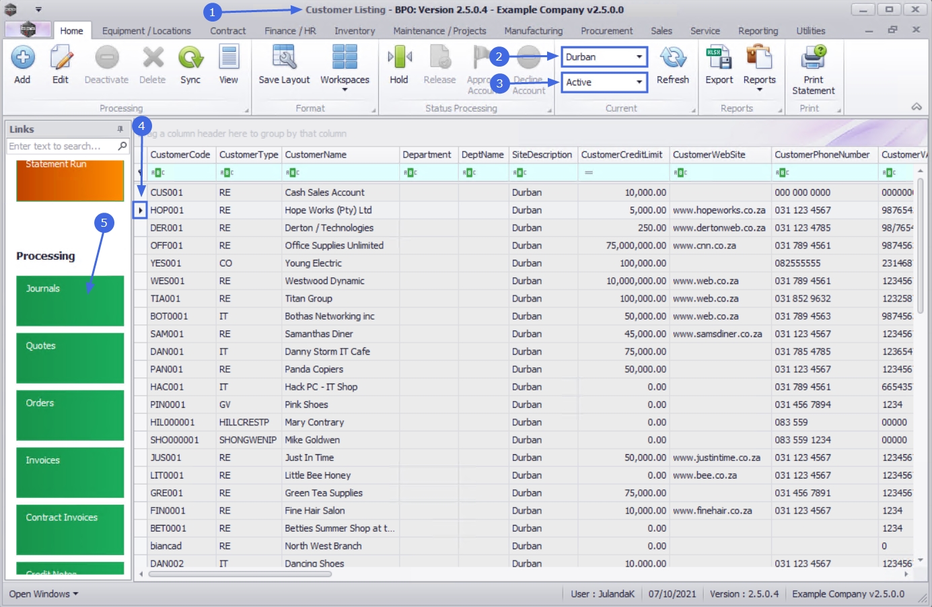Open the Durban site dropdown
932x607 pixels.
[x=639, y=57]
